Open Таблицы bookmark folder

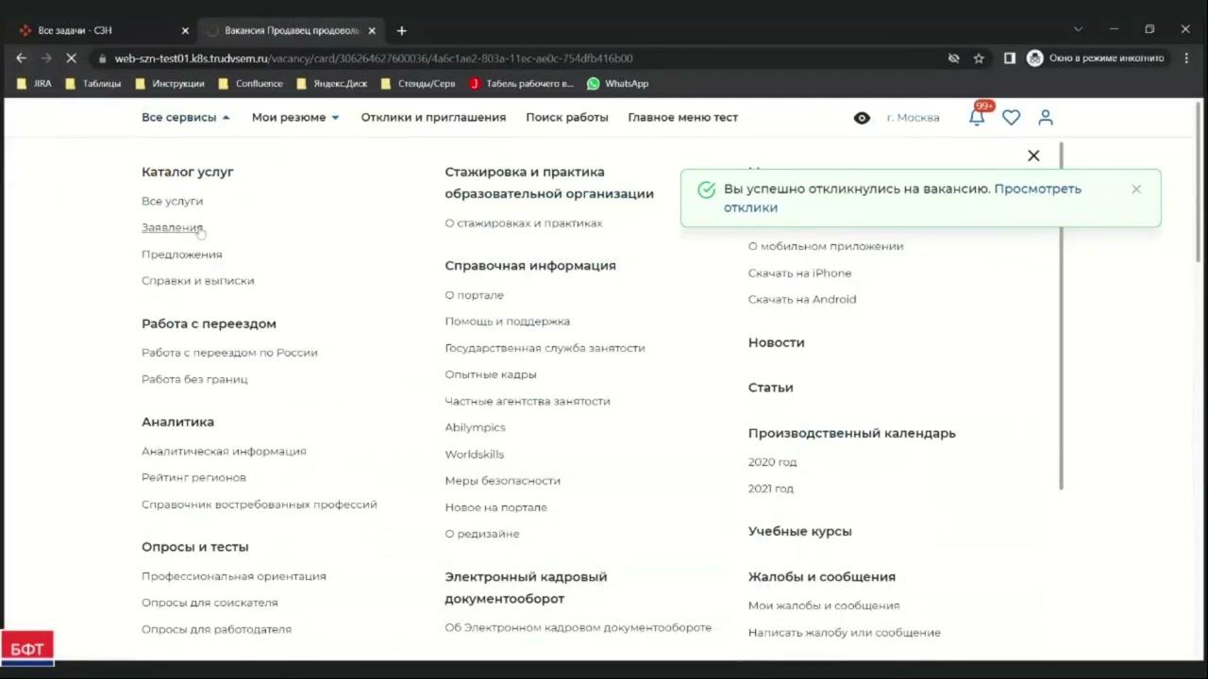[x=92, y=83]
